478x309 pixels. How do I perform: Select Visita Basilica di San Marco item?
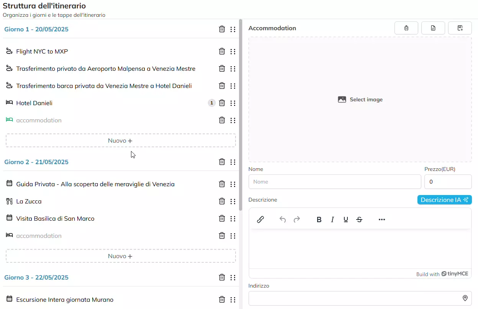tap(55, 218)
